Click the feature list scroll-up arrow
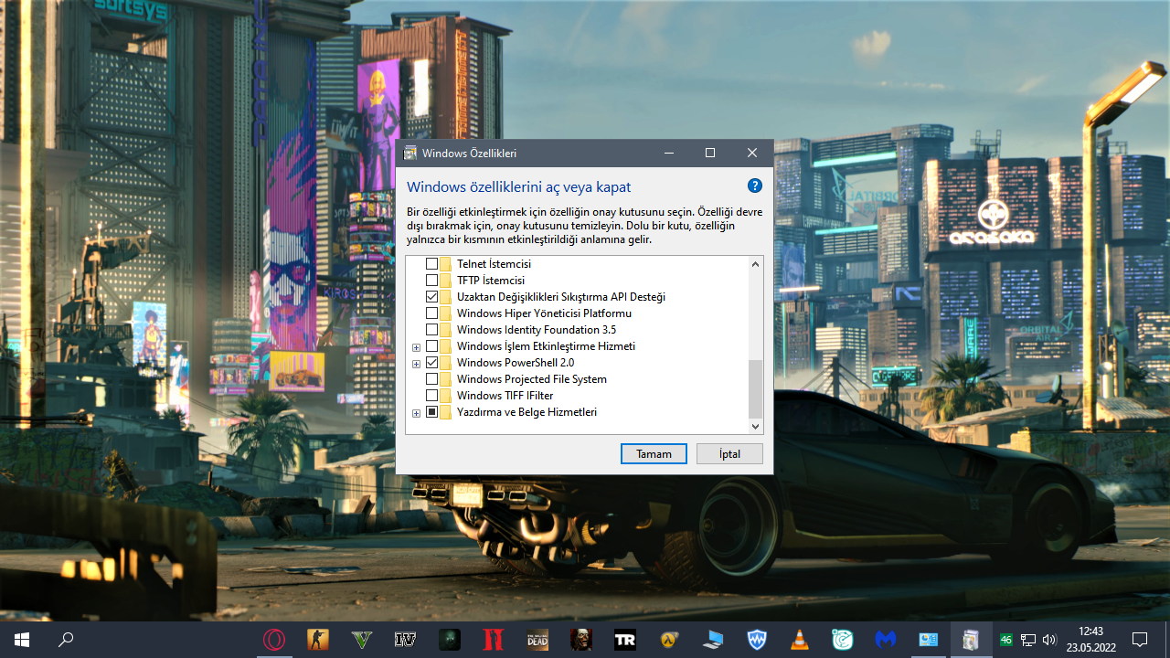 (755, 264)
